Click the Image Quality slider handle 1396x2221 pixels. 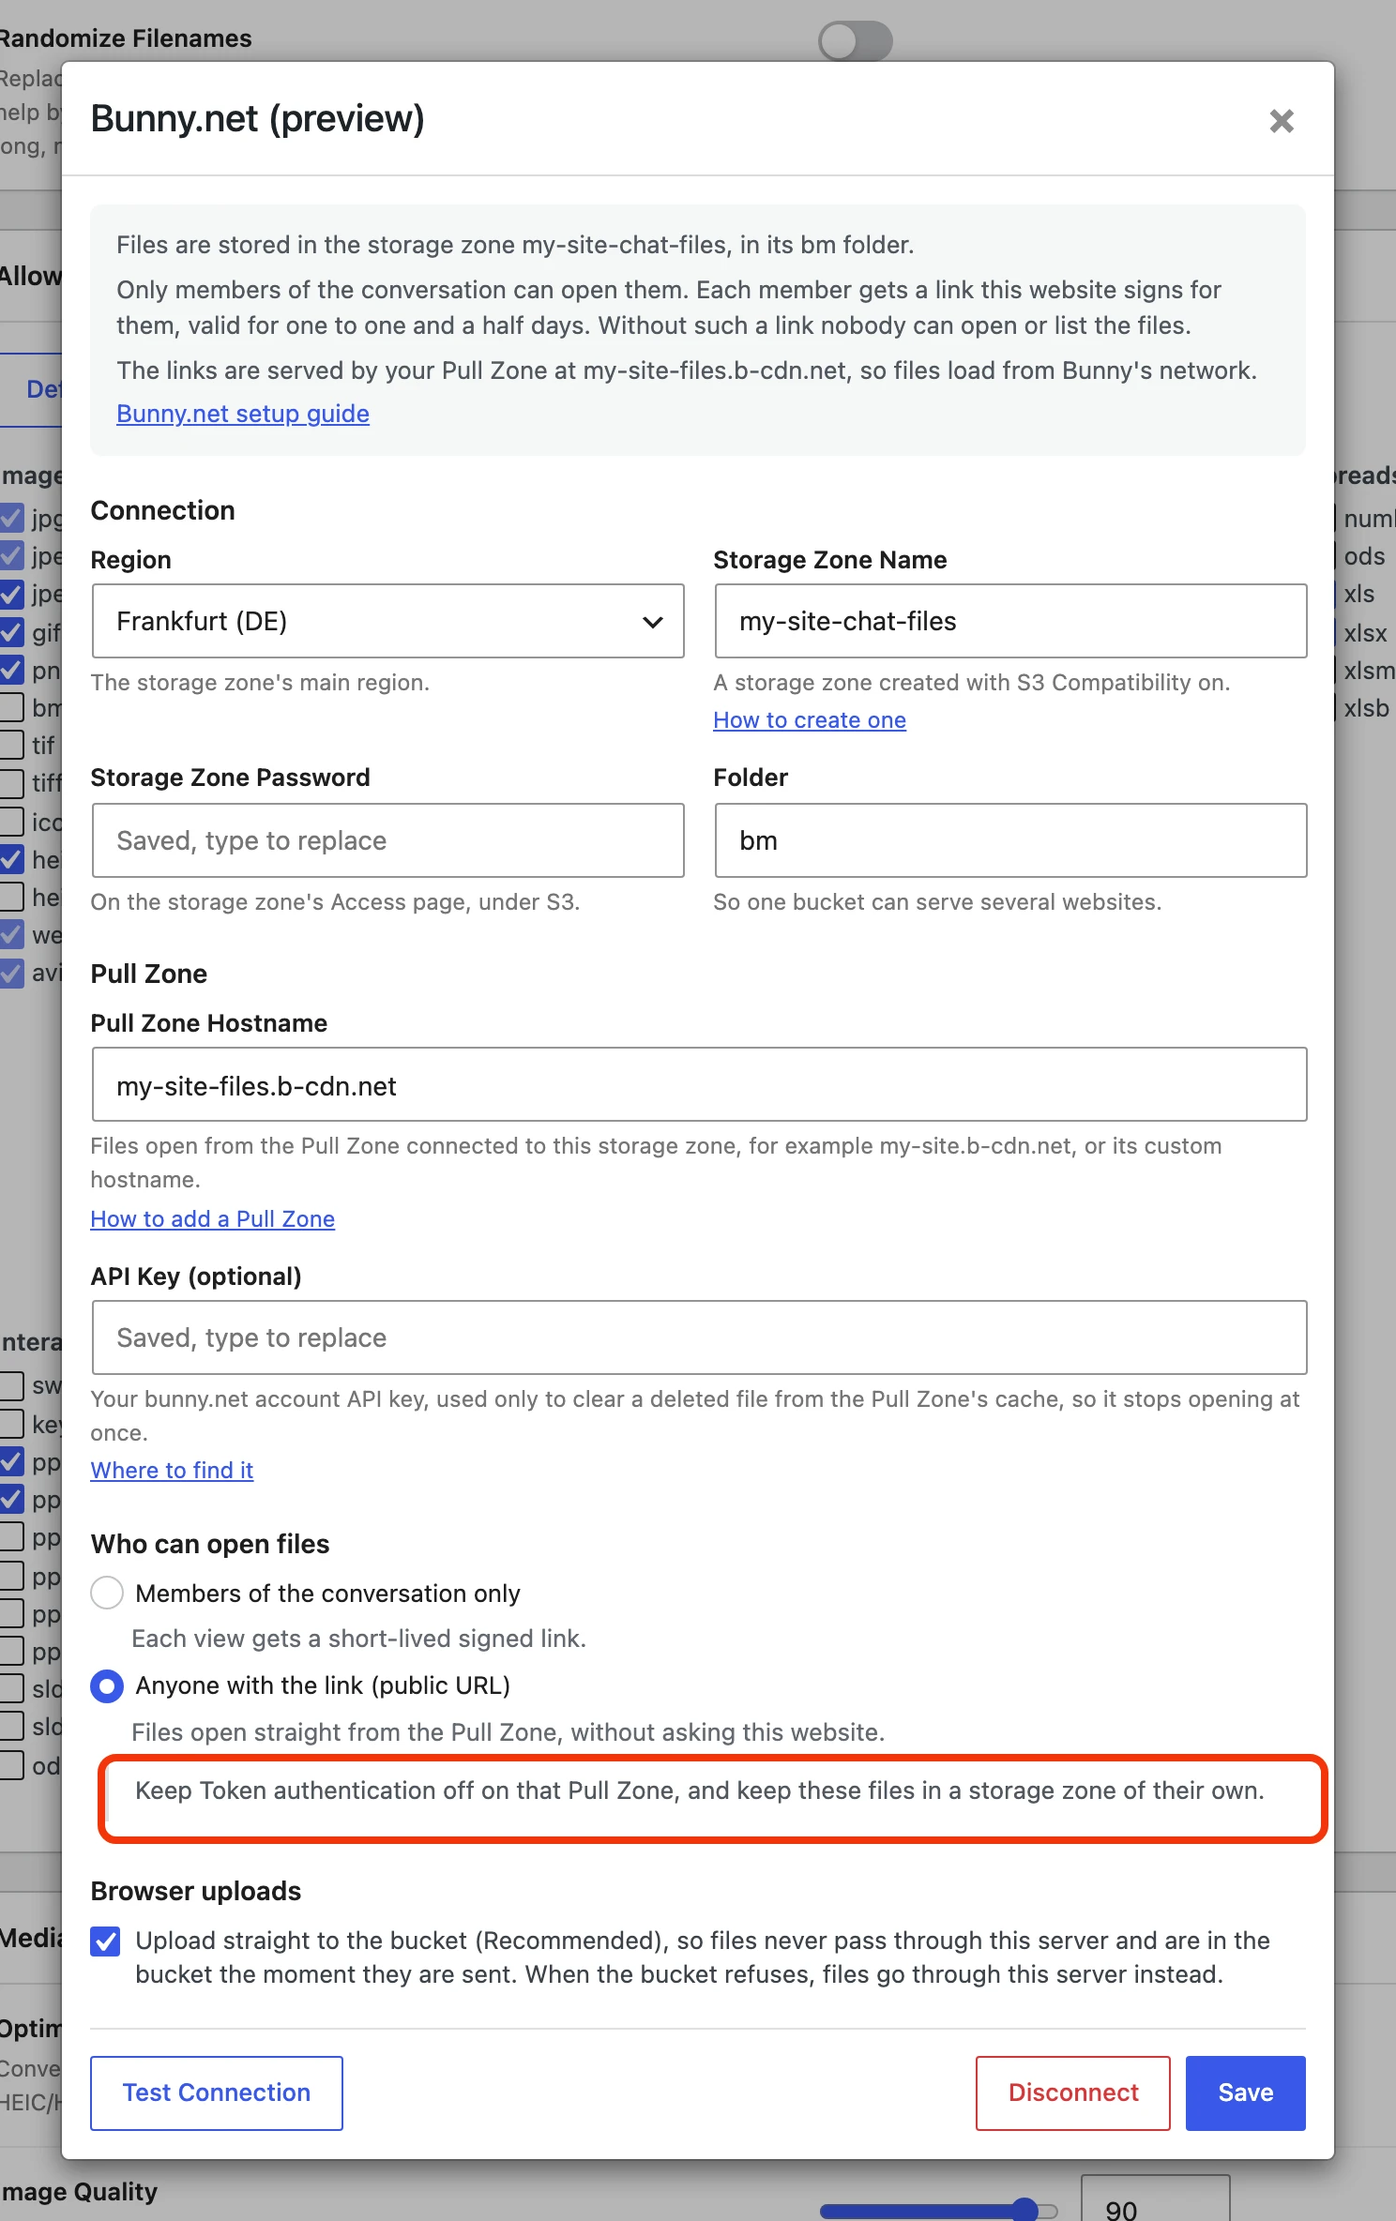pos(1025,2210)
